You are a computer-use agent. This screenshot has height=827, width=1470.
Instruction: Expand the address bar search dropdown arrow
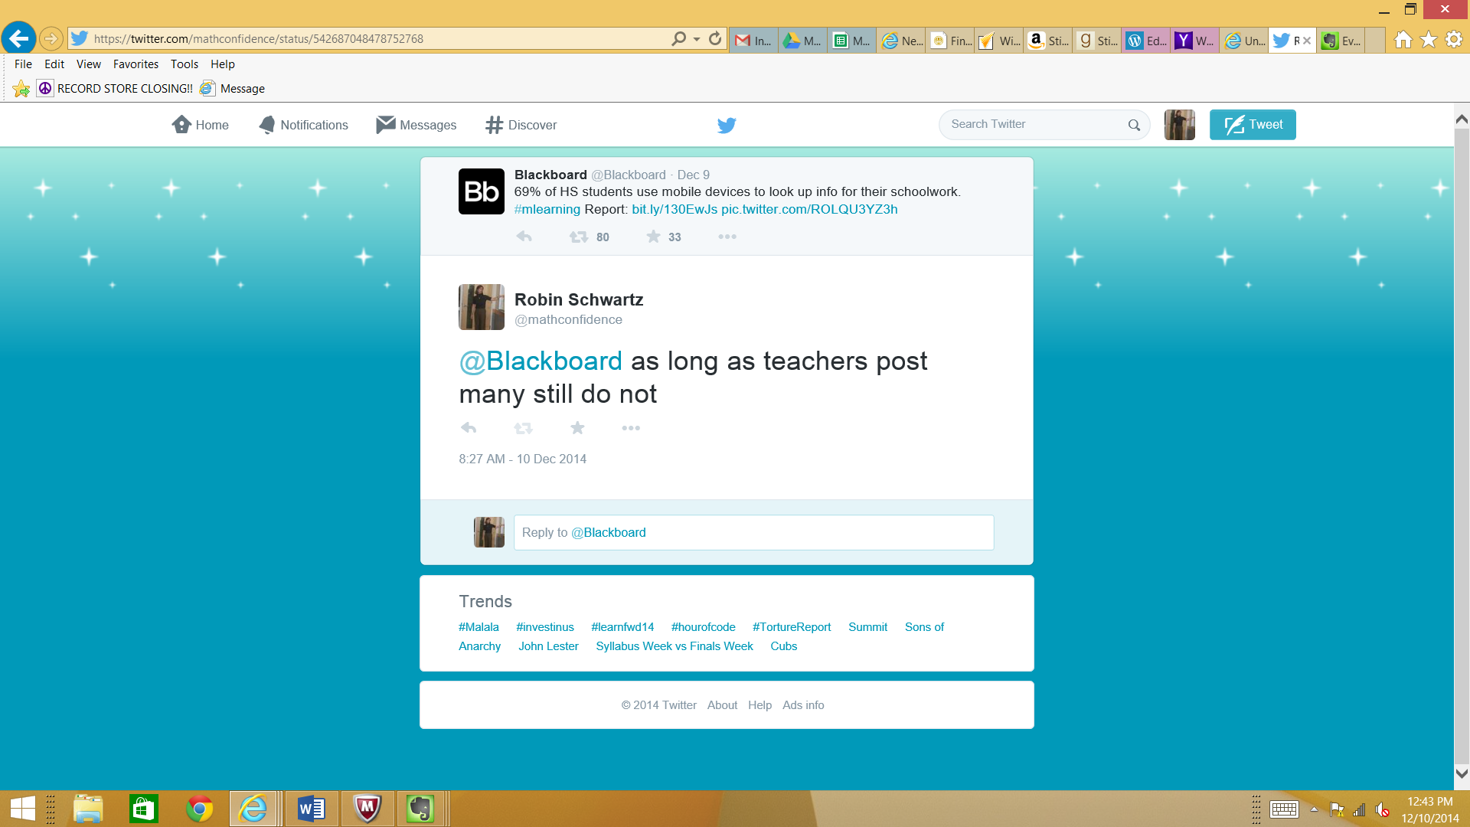click(x=697, y=39)
